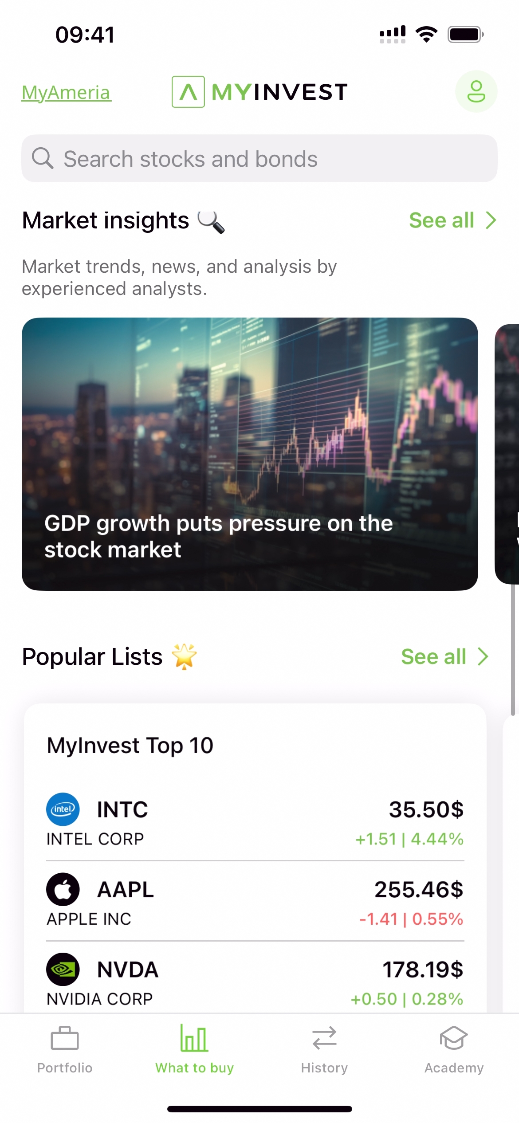Tap the Apple logo icon
Image resolution: width=519 pixels, height=1123 pixels.
(63, 889)
